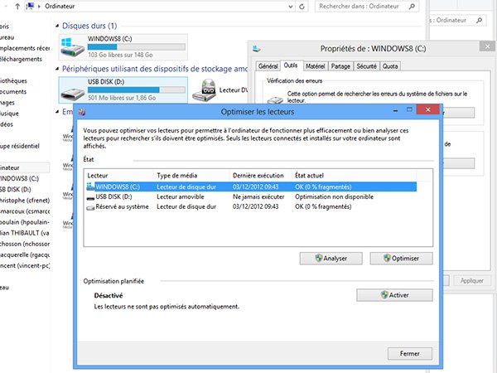Select Images in the navigation pane

[7, 103]
